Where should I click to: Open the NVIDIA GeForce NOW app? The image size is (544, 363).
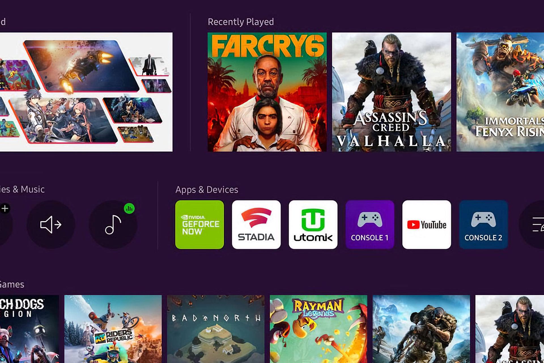pyautogui.click(x=199, y=225)
